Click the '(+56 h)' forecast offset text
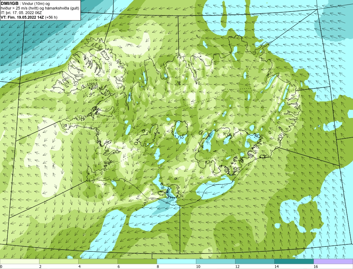This screenshot has width=353, height=269. [51, 17]
